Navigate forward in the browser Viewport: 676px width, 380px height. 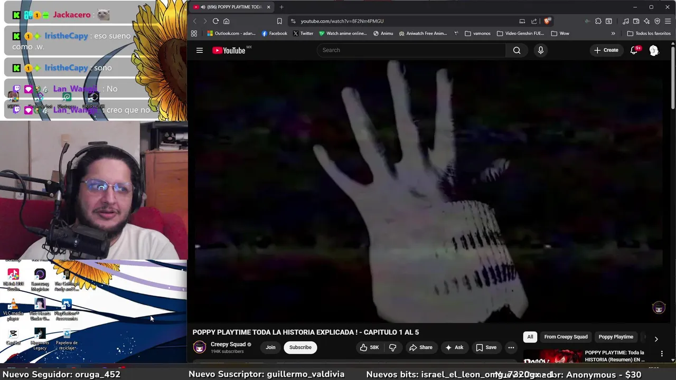coord(205,21)
